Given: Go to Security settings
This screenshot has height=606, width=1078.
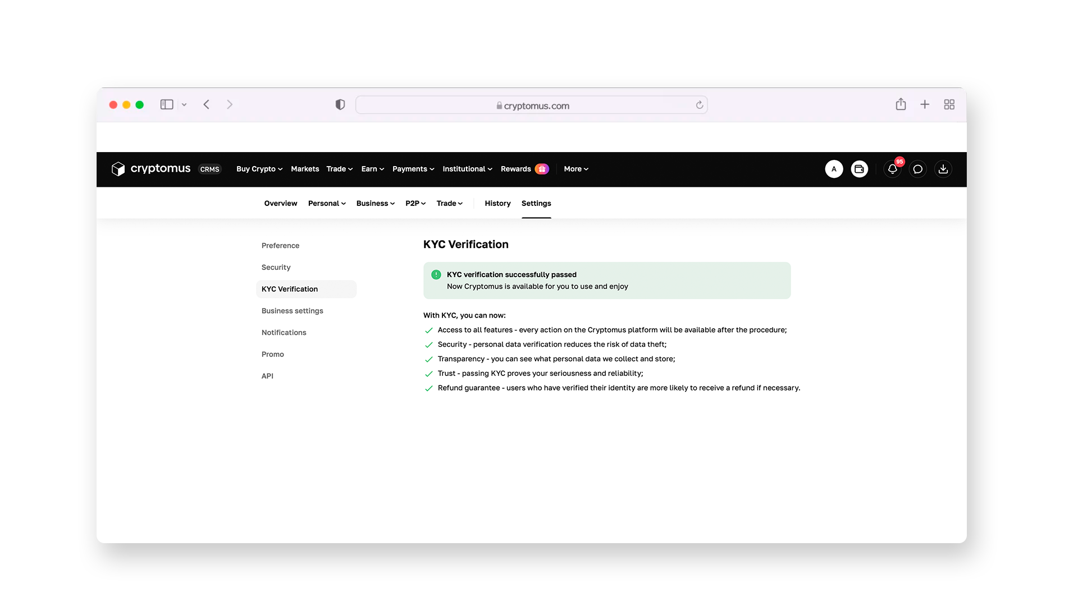Looking at the screenshot, I should pos(276,267).
